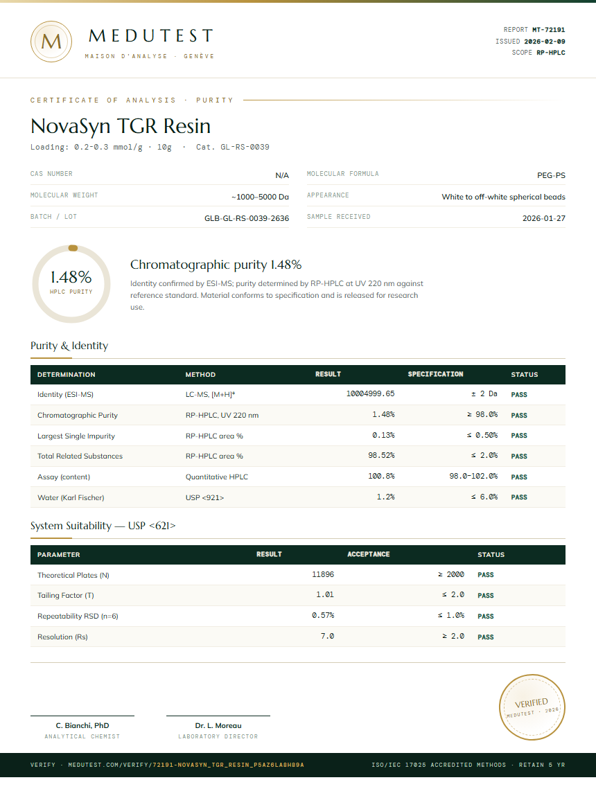
Task: Click the SPECIFICATION column header
Action: 435,374
